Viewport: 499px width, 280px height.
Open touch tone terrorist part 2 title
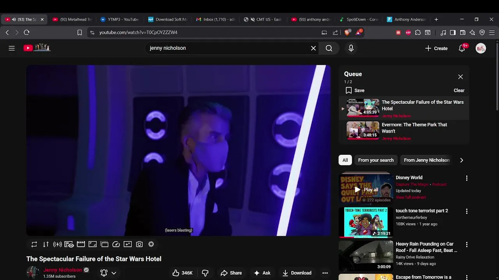pyautogui.click(x=422, y=211)
